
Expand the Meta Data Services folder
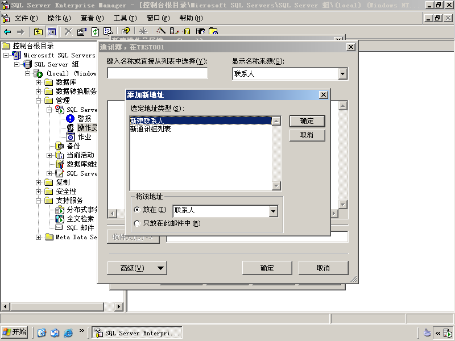(38, 237)
